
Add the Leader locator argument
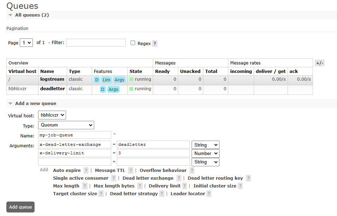click(188, 194)
